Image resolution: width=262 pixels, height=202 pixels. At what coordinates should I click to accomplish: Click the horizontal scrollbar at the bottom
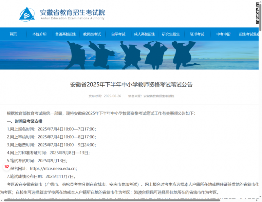click(x=131, y=200)
